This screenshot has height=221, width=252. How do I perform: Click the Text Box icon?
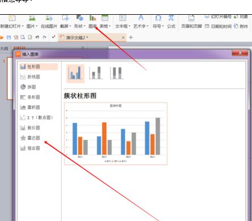(123, 18)
